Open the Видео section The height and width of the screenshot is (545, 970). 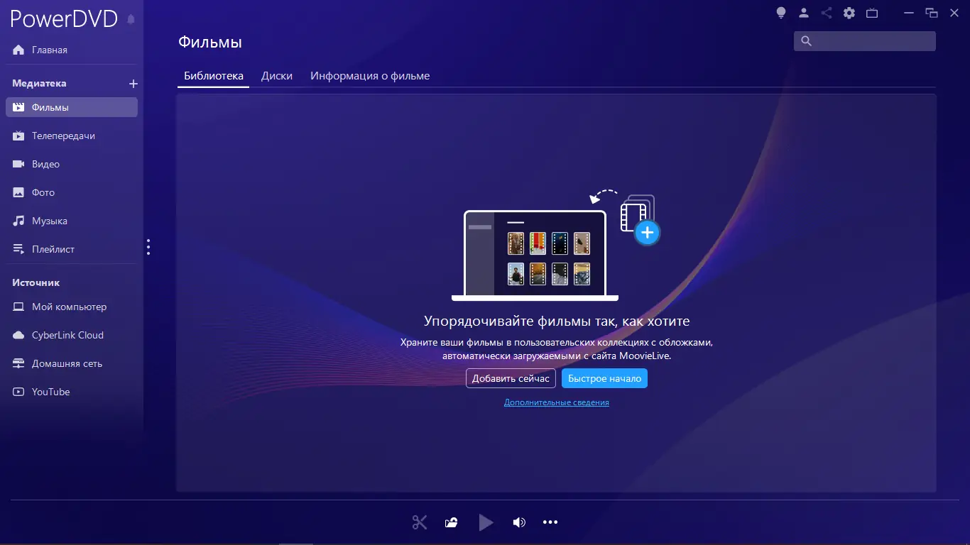pyautogui.click(x=72, y=164)
